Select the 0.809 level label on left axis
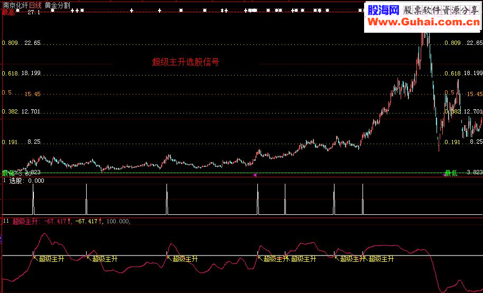This screenshot has width=483, height=293. pyautogui.click(x=10, y=43)
